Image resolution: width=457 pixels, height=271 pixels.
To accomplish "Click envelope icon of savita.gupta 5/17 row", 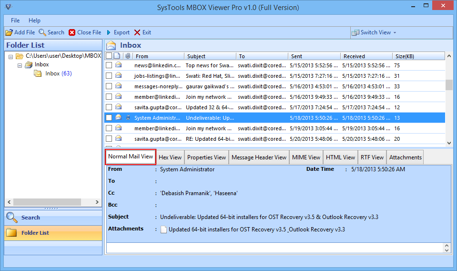I will pyautogui.click(x=118, y=107).
